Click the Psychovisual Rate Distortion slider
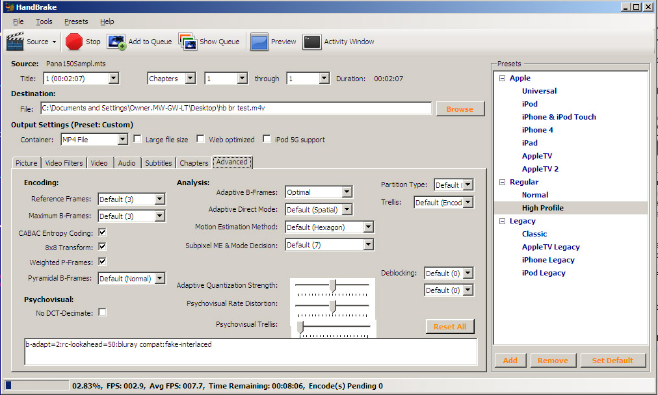This screenshot has width=658, height=395. click(332, 307)
